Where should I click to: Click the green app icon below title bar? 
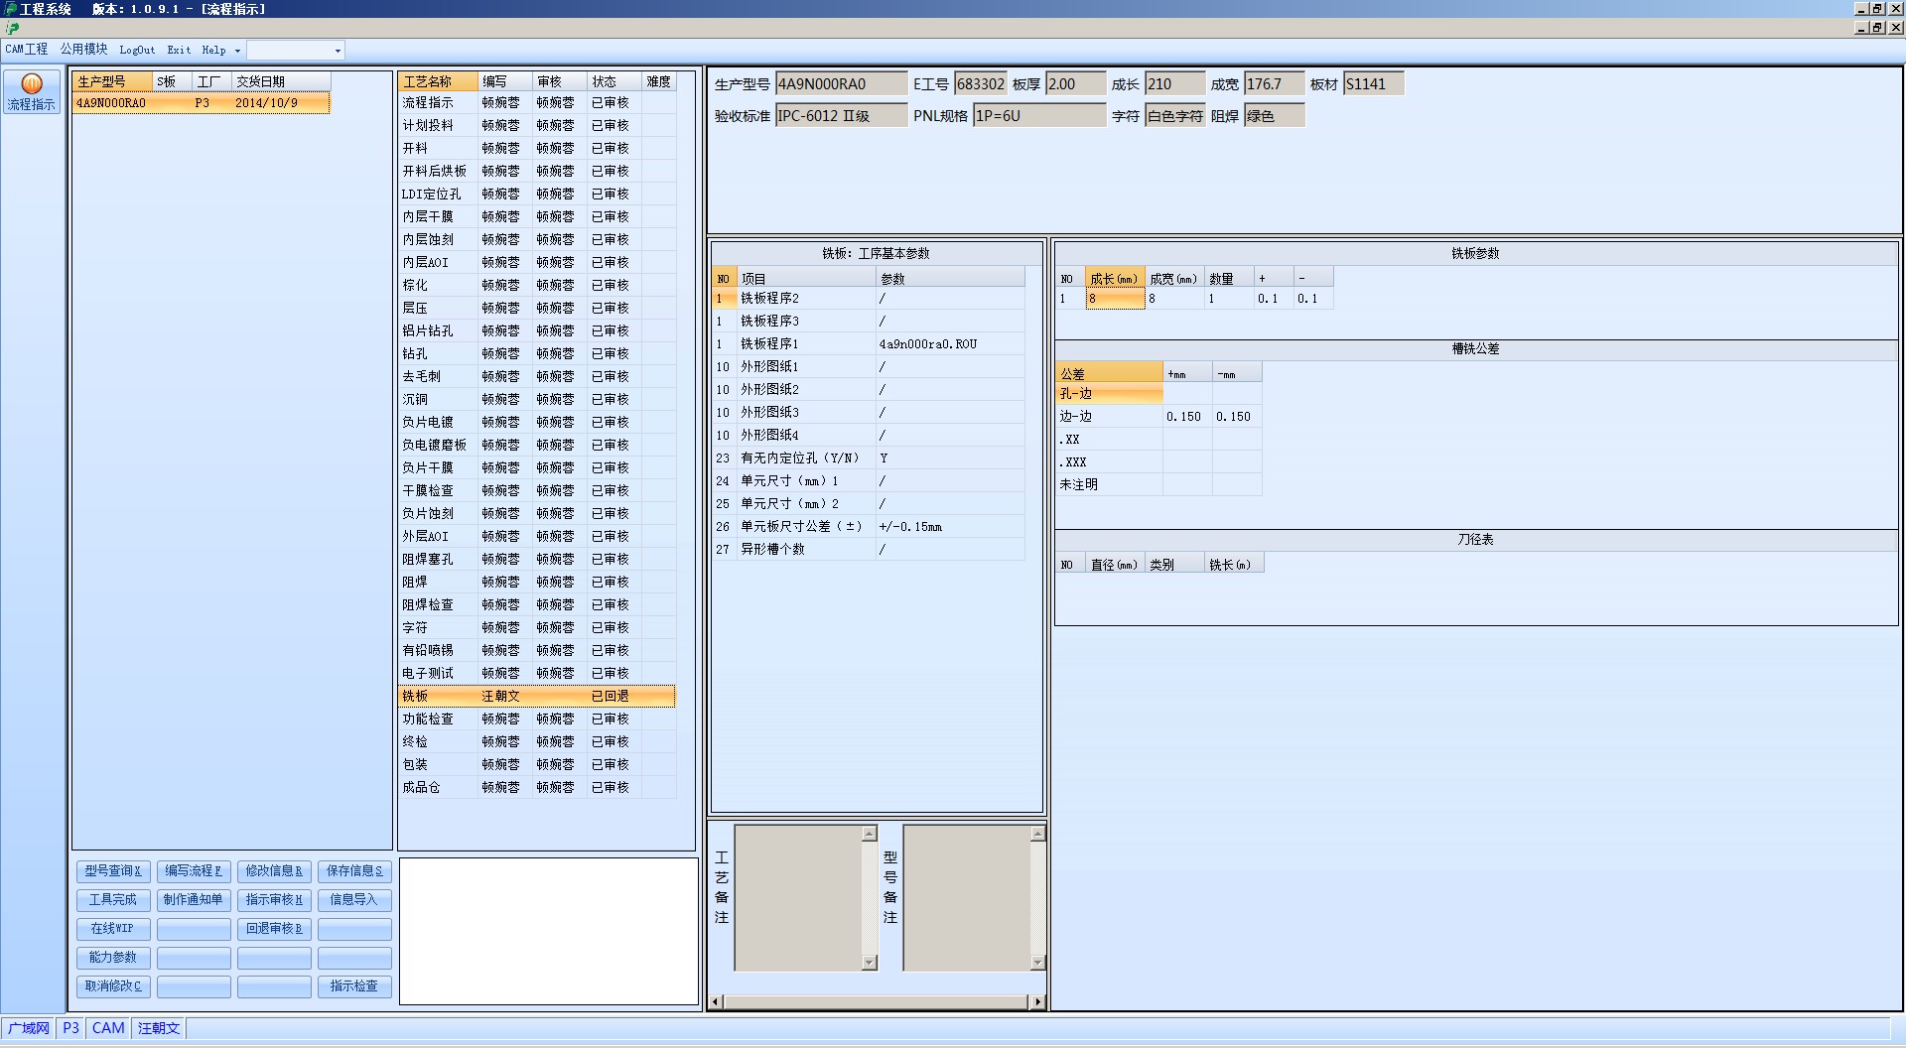[12, 28]
